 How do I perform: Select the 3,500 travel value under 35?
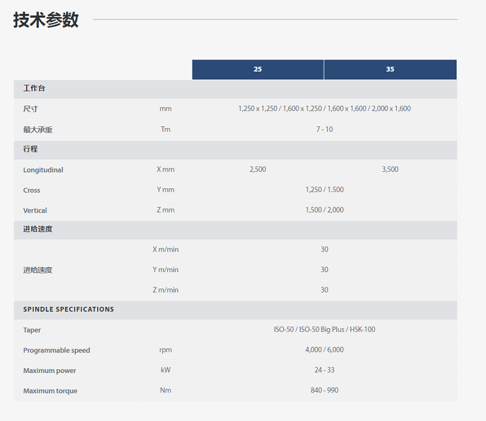click(390, 169)
